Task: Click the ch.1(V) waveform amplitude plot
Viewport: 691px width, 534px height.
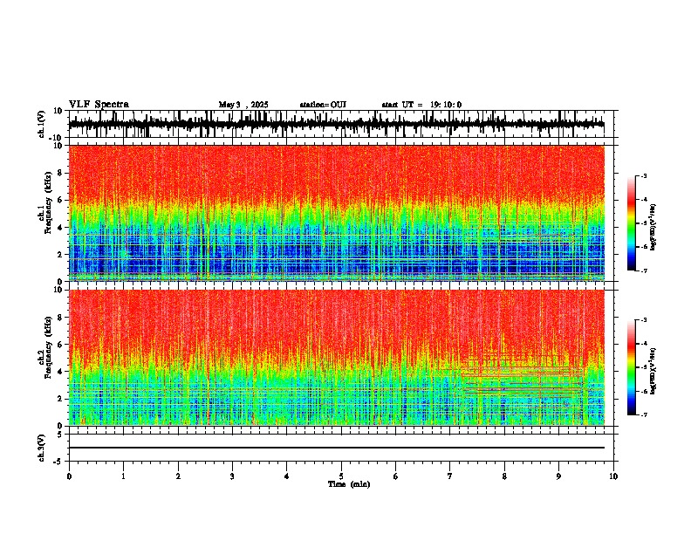Action: (x=337, y=124)
